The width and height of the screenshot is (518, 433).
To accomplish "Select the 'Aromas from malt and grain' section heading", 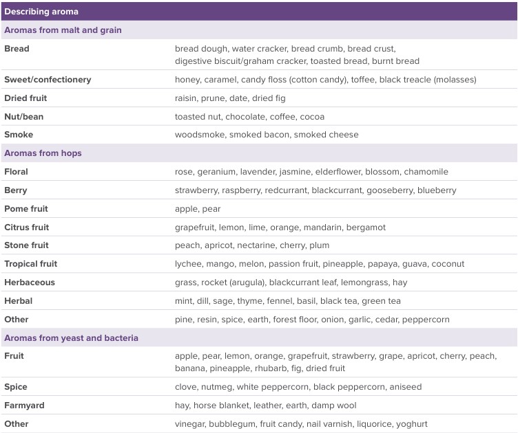I will (x=63, y=30).
